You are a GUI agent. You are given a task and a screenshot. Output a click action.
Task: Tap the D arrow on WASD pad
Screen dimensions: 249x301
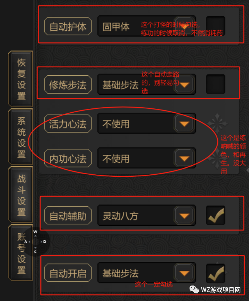(45, 242)
